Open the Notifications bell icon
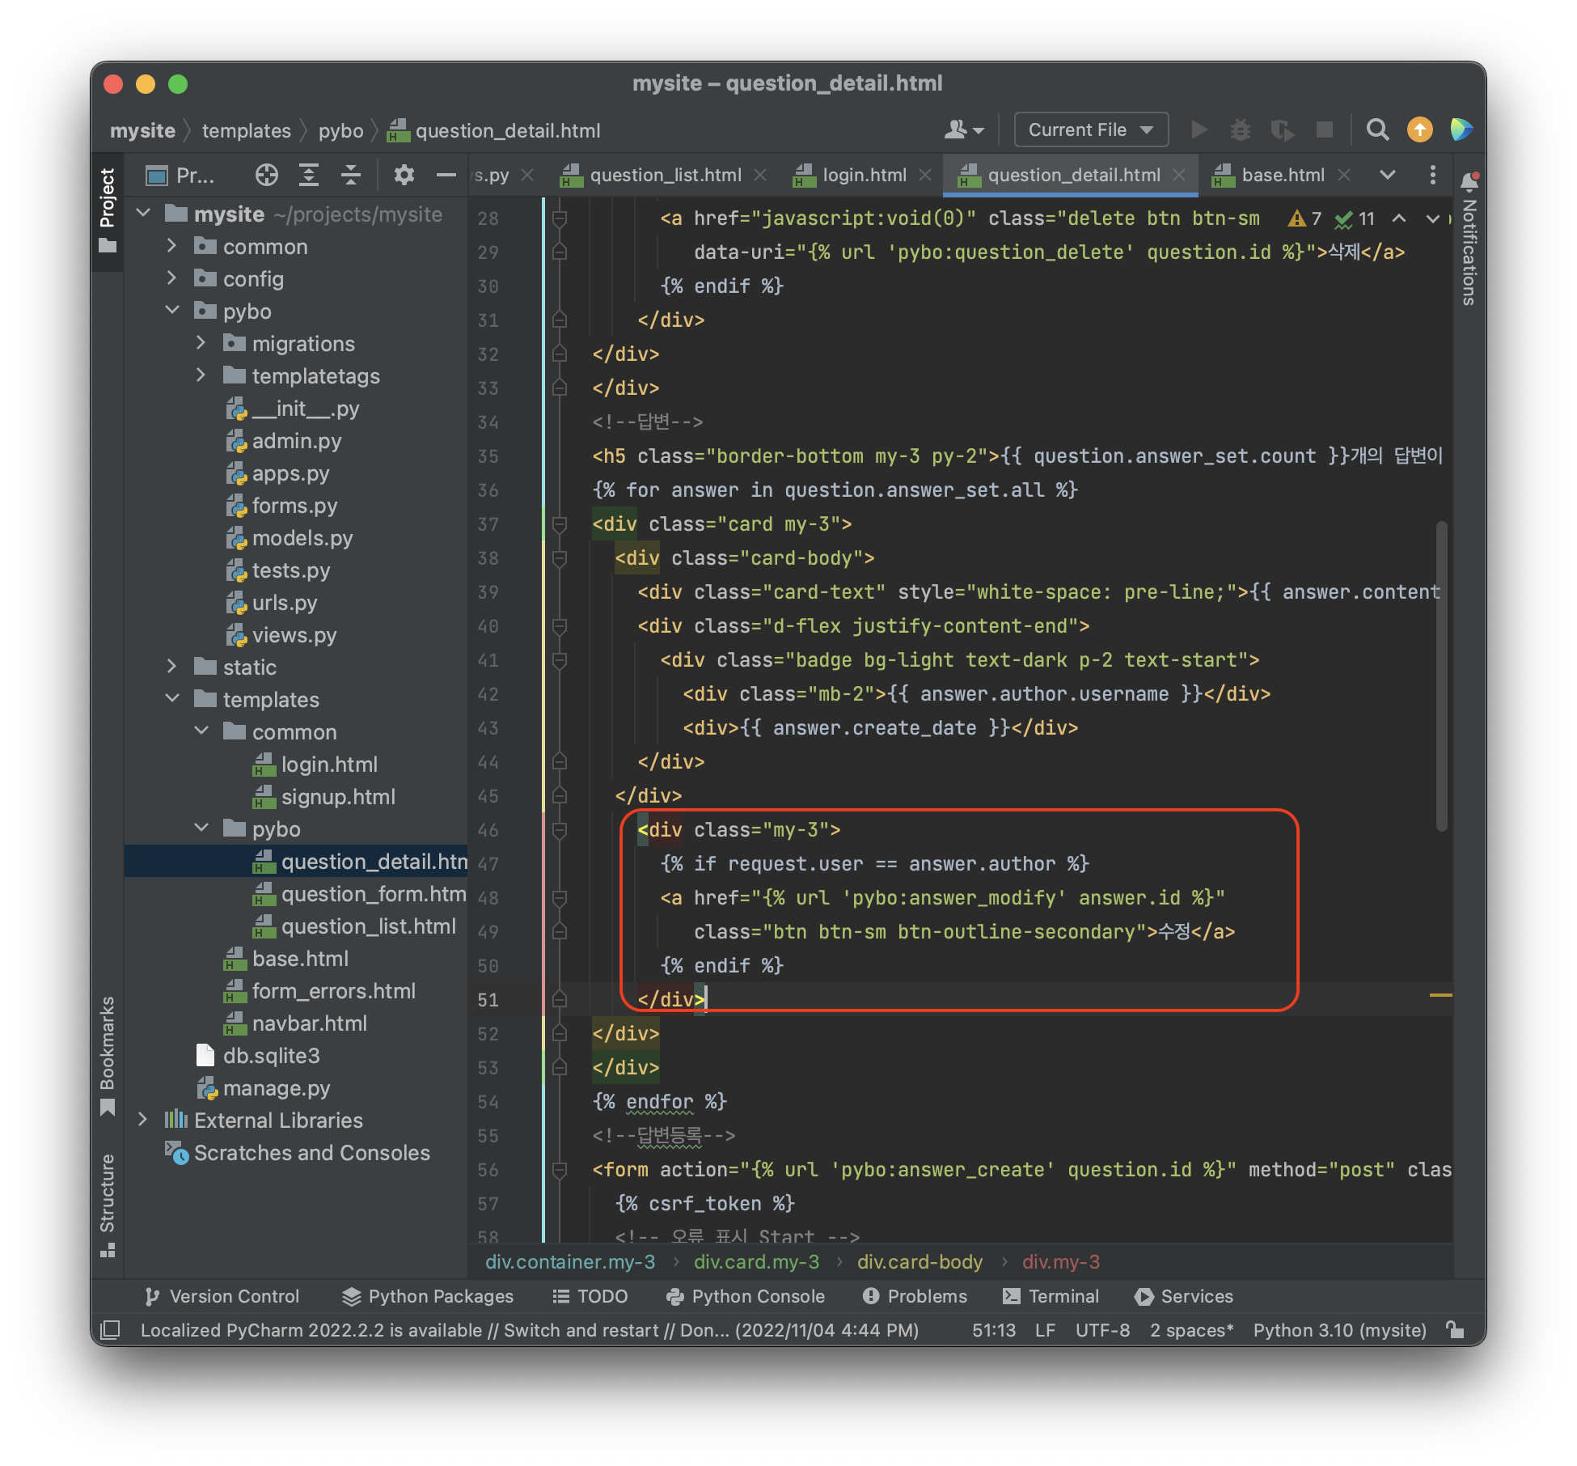The height and width of the screenshot is (1466, 1577). coord(1469,182)
